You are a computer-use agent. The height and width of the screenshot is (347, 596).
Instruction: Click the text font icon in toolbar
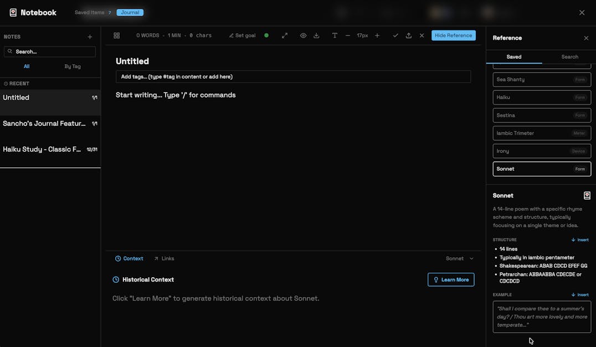click(x=335, y=35)
